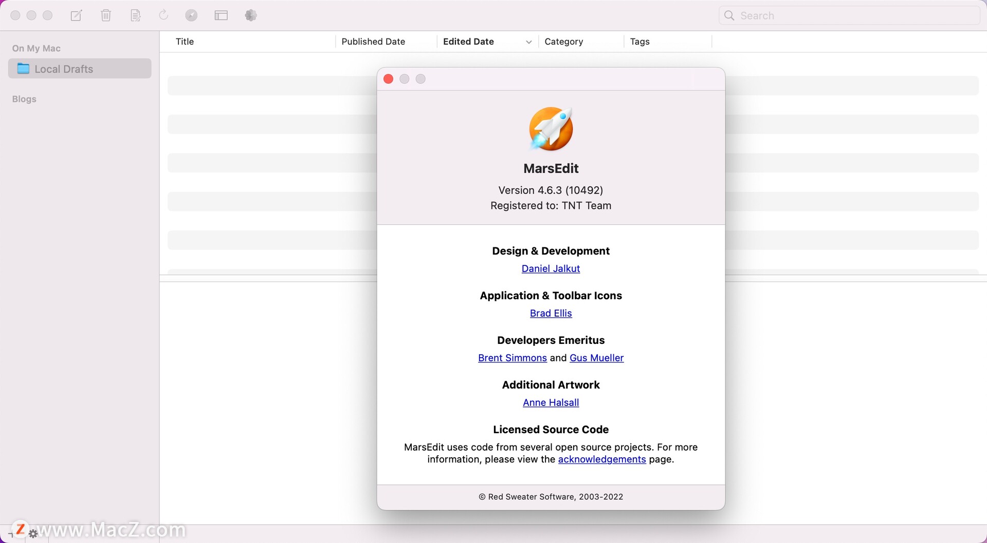Click the Category column header

point(563,42)
